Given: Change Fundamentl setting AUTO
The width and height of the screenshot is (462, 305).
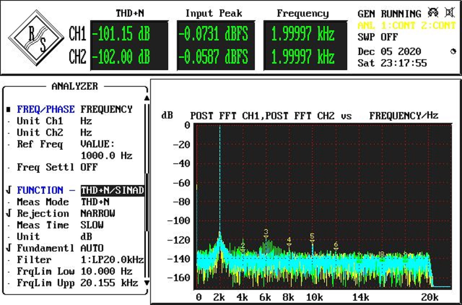Looking at the screenshot, I should pyautogui.click(x=92, y=248).
